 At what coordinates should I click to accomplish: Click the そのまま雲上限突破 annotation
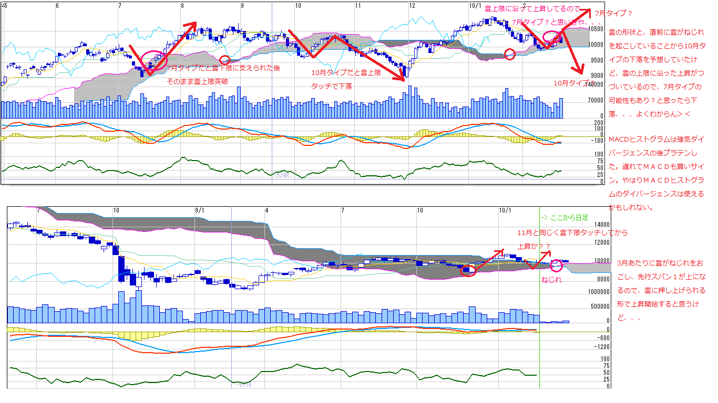coord(197,82)
